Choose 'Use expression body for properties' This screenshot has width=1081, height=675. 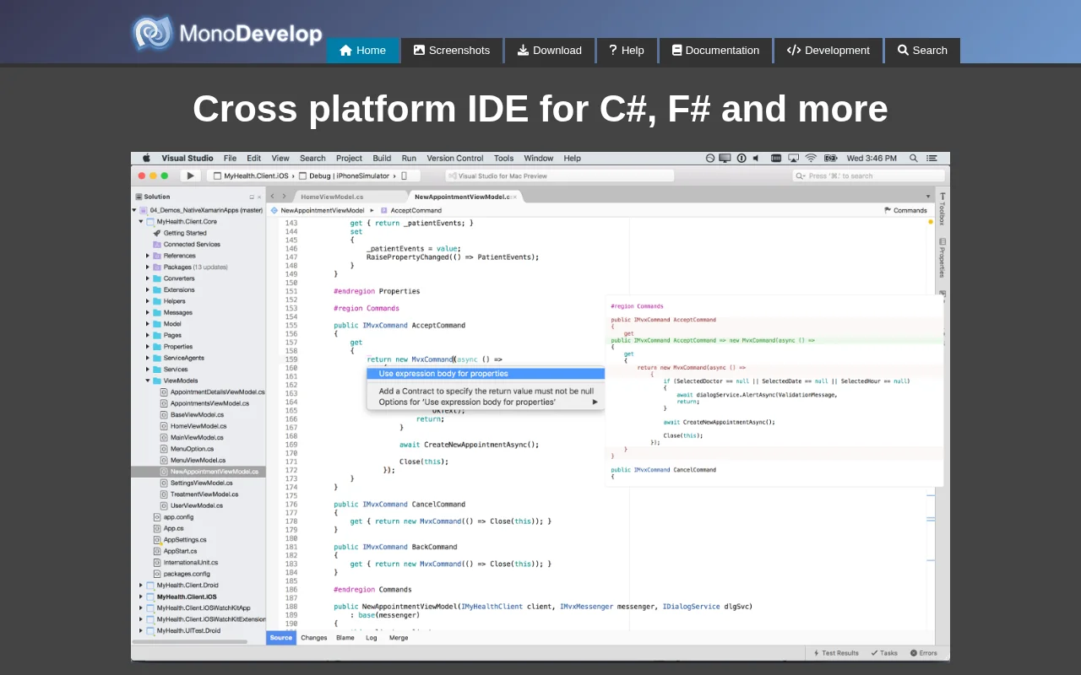click(x=486, y=374)
